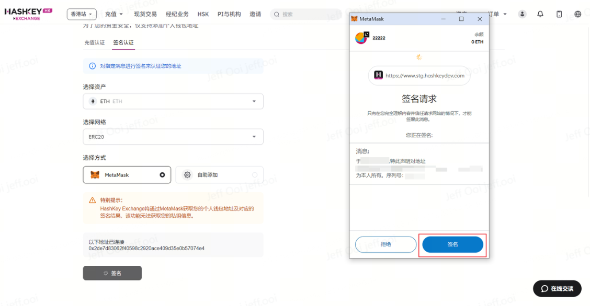Expand the 充值 menu in the navbar
The image size is (590, 306).
(x=114, y=14)
